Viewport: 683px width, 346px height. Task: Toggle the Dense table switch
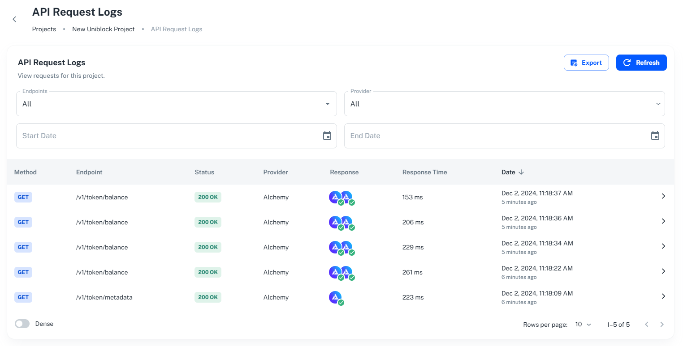pos(22,324)
